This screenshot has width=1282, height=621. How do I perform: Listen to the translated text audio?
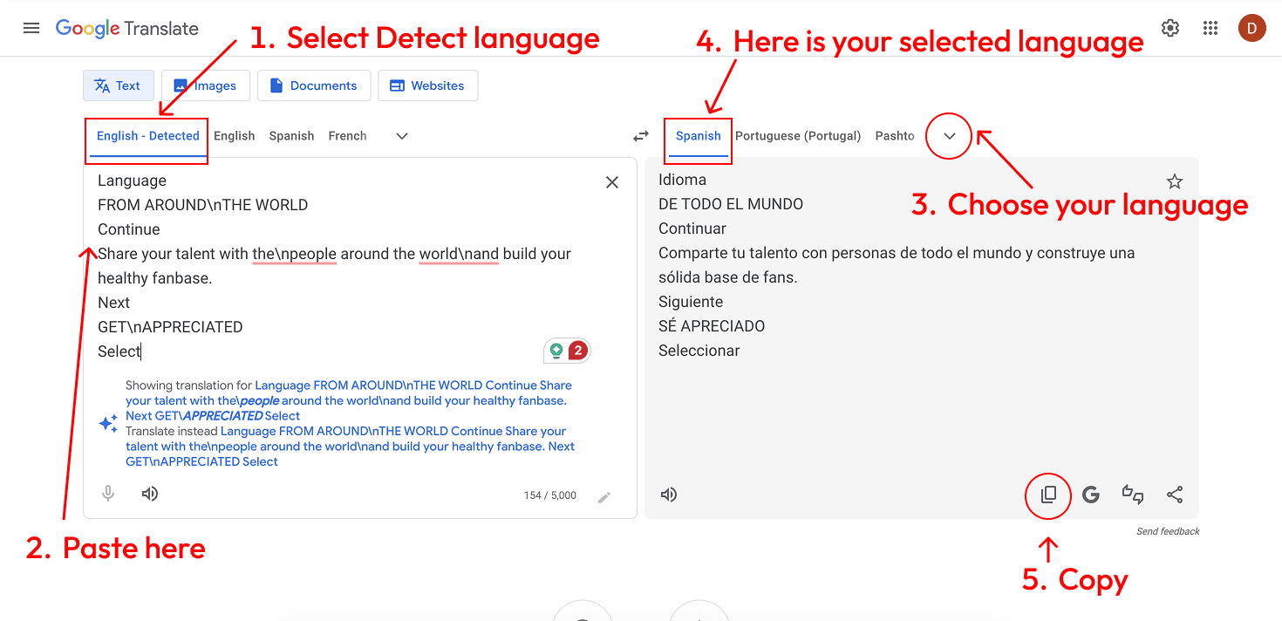(669, 495)
